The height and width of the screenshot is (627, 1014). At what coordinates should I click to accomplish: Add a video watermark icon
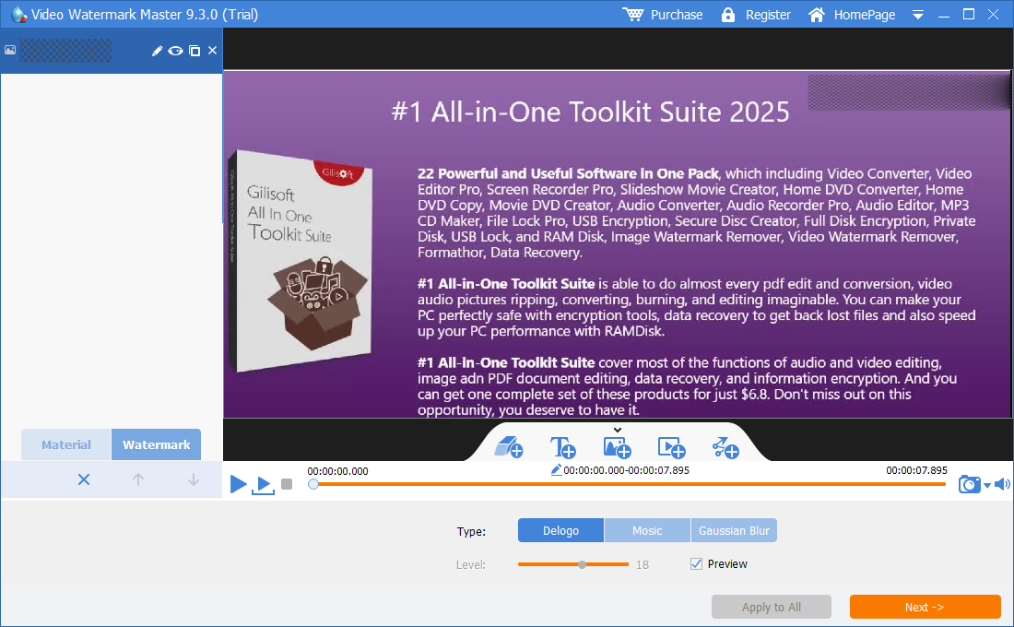(x=671, y=447)
